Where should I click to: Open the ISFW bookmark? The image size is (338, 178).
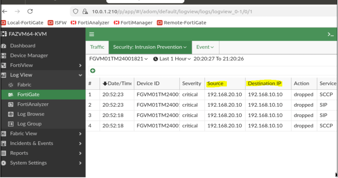[57, 23]
